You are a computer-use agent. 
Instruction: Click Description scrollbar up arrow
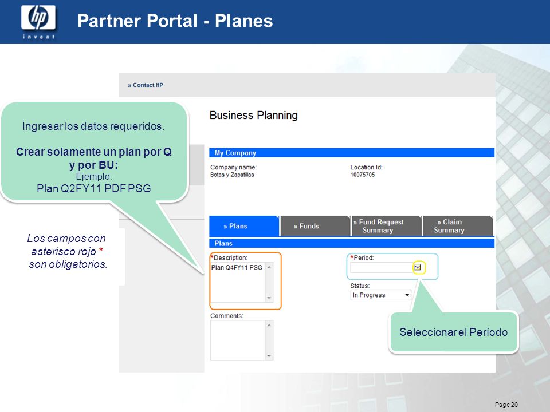point(269,267)
